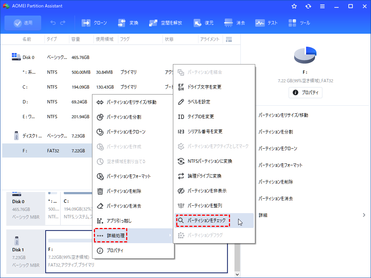Click the 容量 column header
371x278 pixels.
point(76,39)
